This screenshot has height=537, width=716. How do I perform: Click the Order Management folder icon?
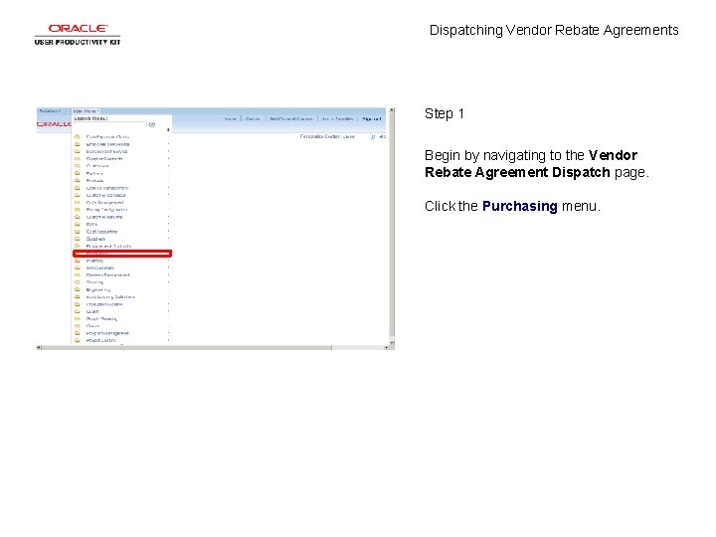(x=78, y=202)
